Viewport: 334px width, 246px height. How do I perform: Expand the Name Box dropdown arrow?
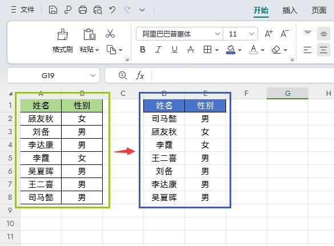pyautogui.click(x=93, y=75)
